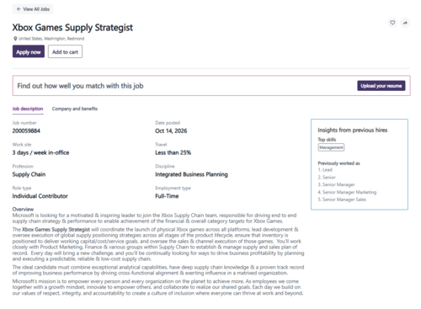
Task: Add this job to cart
Action: (65, 51)
